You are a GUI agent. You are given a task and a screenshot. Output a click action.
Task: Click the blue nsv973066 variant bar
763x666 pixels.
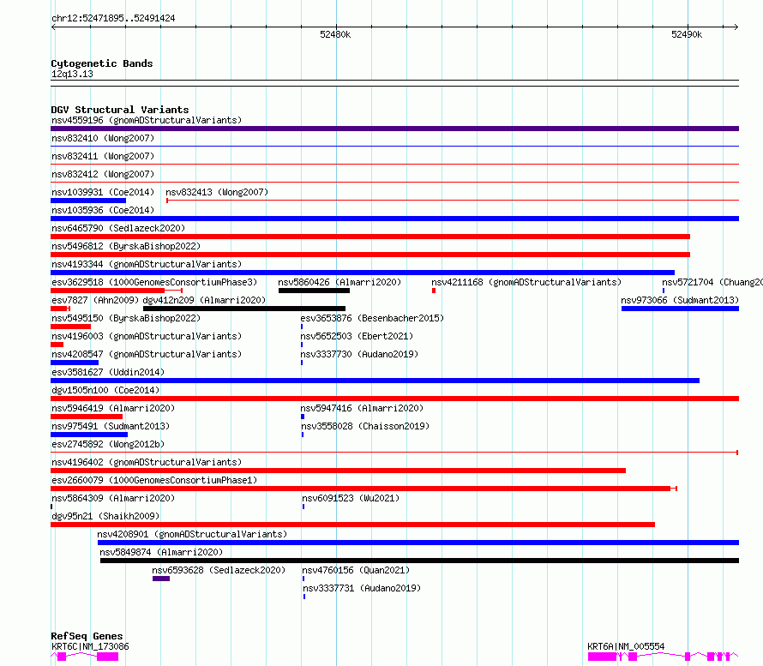click(x=681, y=309)
